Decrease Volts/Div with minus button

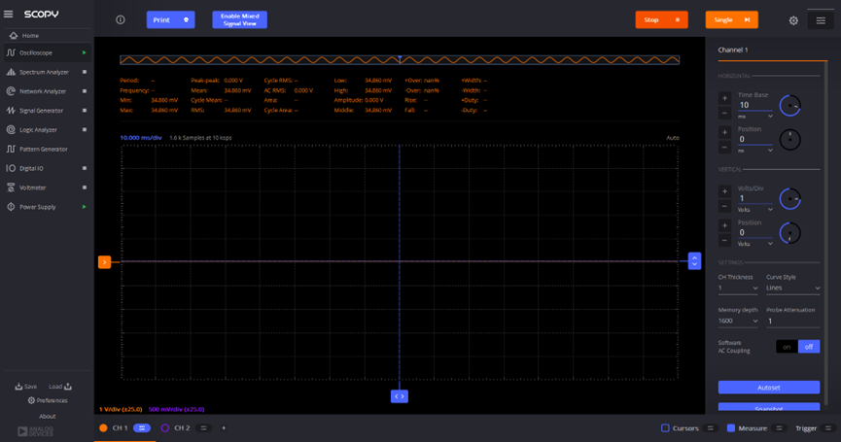(724, 206)
